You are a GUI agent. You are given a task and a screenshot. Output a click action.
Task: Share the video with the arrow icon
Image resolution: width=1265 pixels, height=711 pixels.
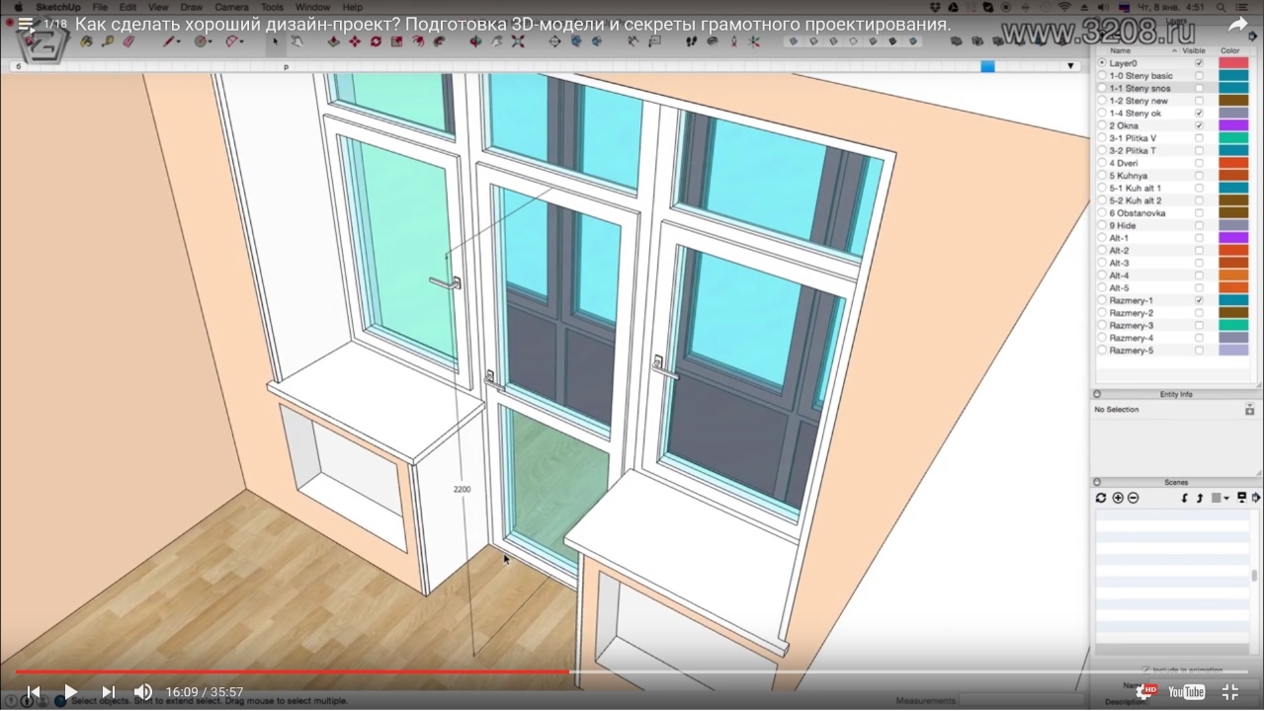pos(1237,25)
